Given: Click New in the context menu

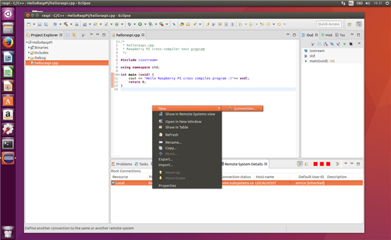Looking at the screenshot, I should click(187, 109).
